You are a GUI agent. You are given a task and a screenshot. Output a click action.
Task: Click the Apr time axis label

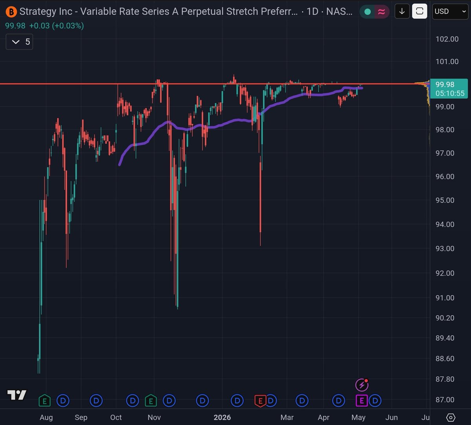323,417
